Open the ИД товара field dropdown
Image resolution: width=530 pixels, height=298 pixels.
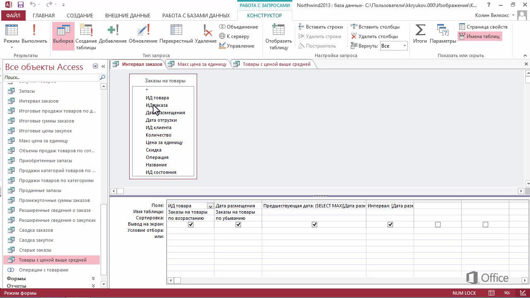(210, 206)
